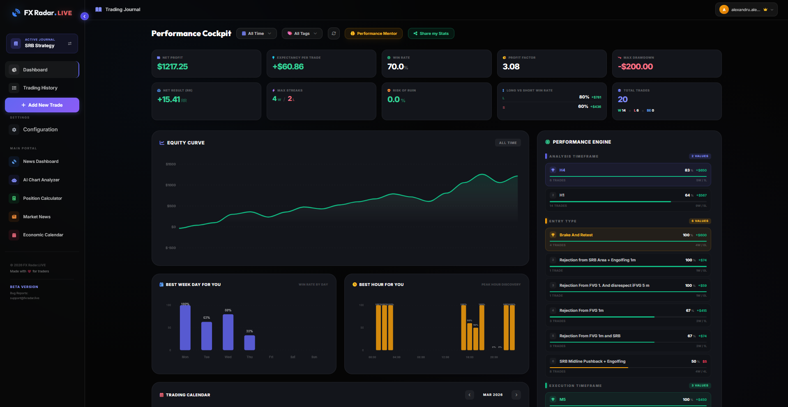Screen dimensions: 788x407
Task: Go to next month in Trading Calendar
Action: point(516,395)
